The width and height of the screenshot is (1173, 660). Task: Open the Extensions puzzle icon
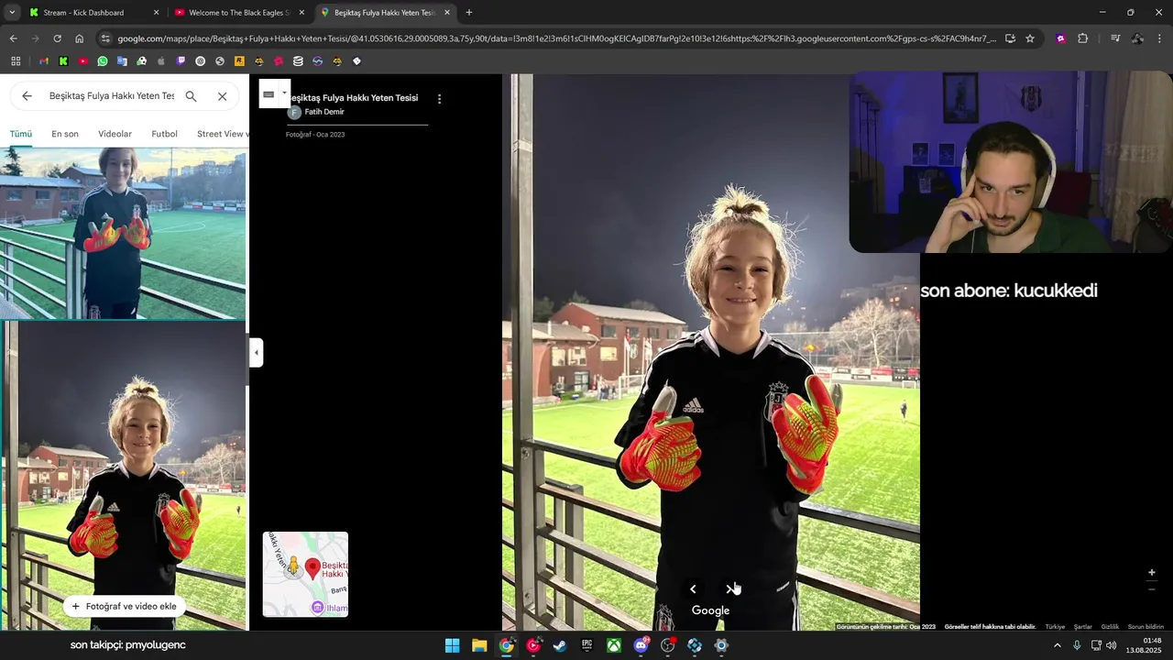[x=1082, y=38]
